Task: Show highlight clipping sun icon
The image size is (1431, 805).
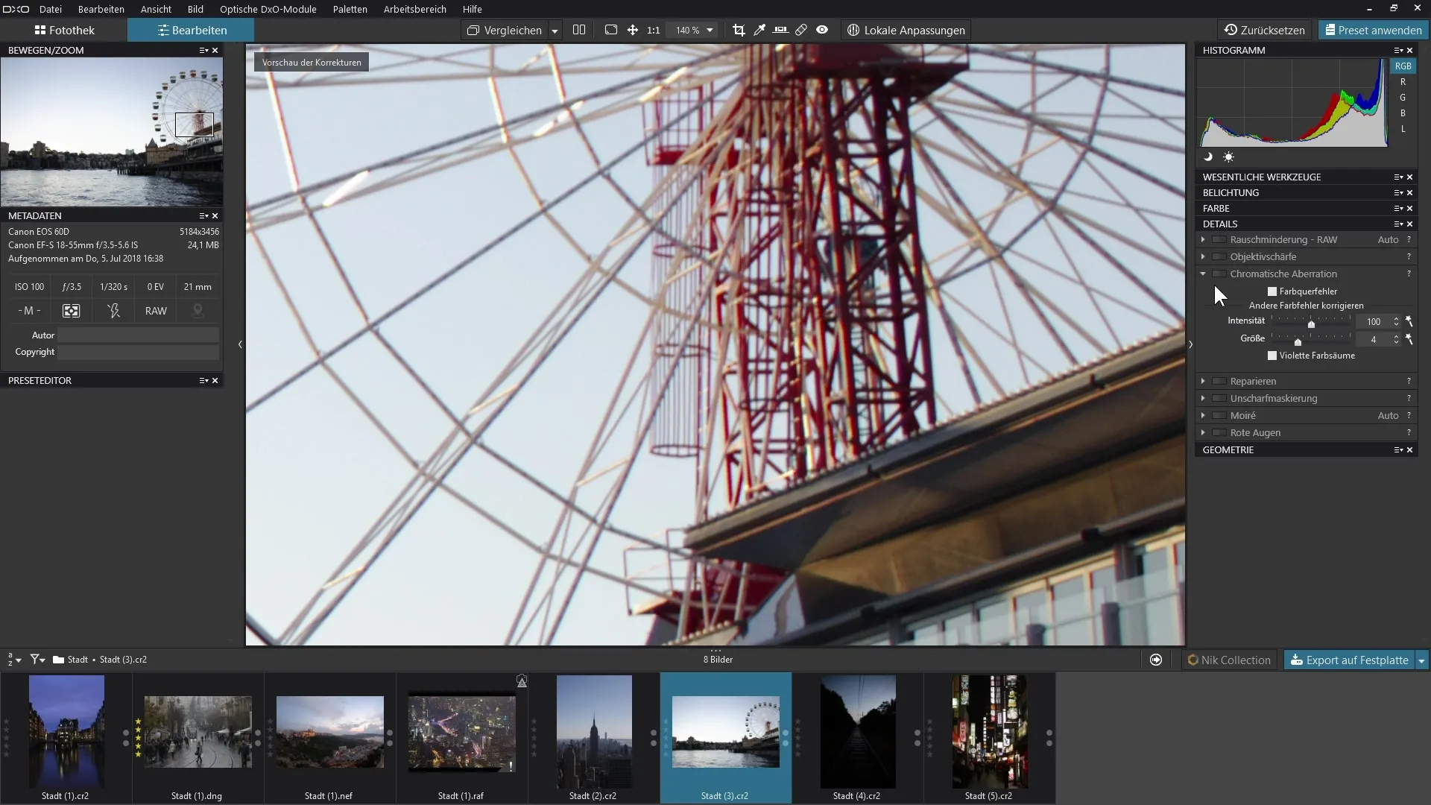Action: point(1228,157)
